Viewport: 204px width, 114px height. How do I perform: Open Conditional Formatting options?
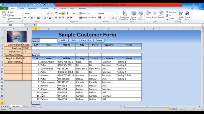pyautogui.click(x=124, y=16)
